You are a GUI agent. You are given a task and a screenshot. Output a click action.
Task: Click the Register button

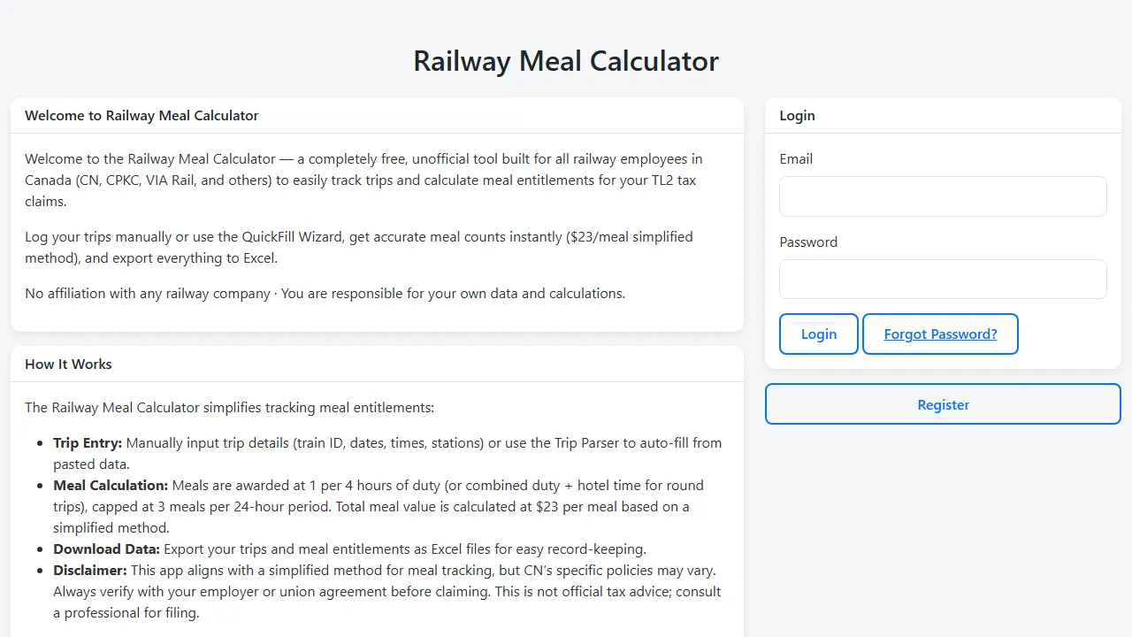(x=943, y=404)
